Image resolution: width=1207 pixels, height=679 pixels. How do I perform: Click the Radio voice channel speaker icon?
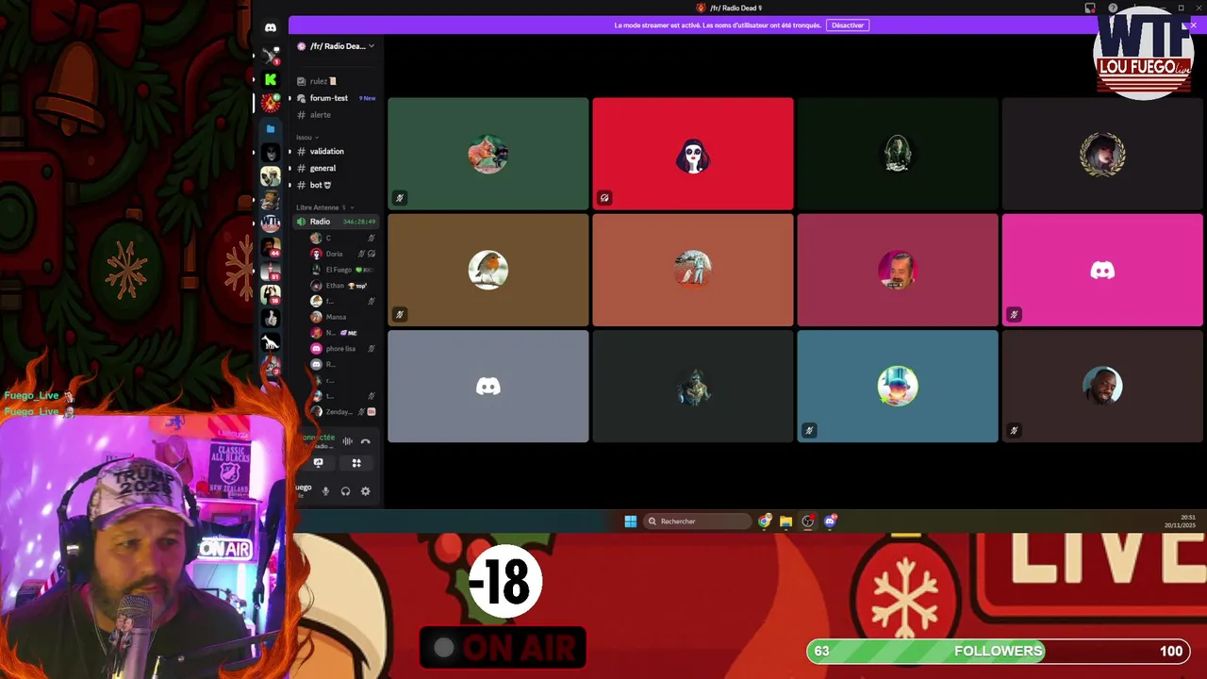click(301, 222)
